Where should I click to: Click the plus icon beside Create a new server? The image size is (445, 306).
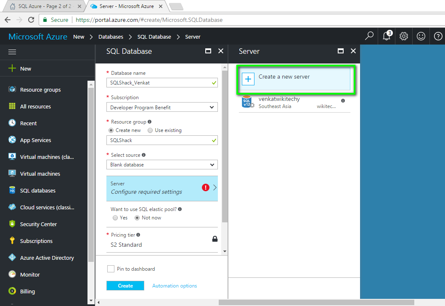248,79
